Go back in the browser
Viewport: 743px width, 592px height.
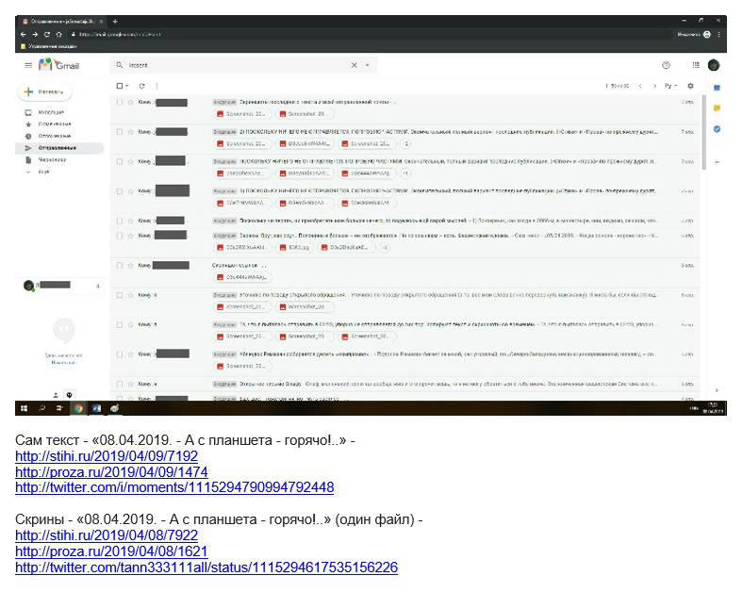pyautogui.click(x=24, y=34)
